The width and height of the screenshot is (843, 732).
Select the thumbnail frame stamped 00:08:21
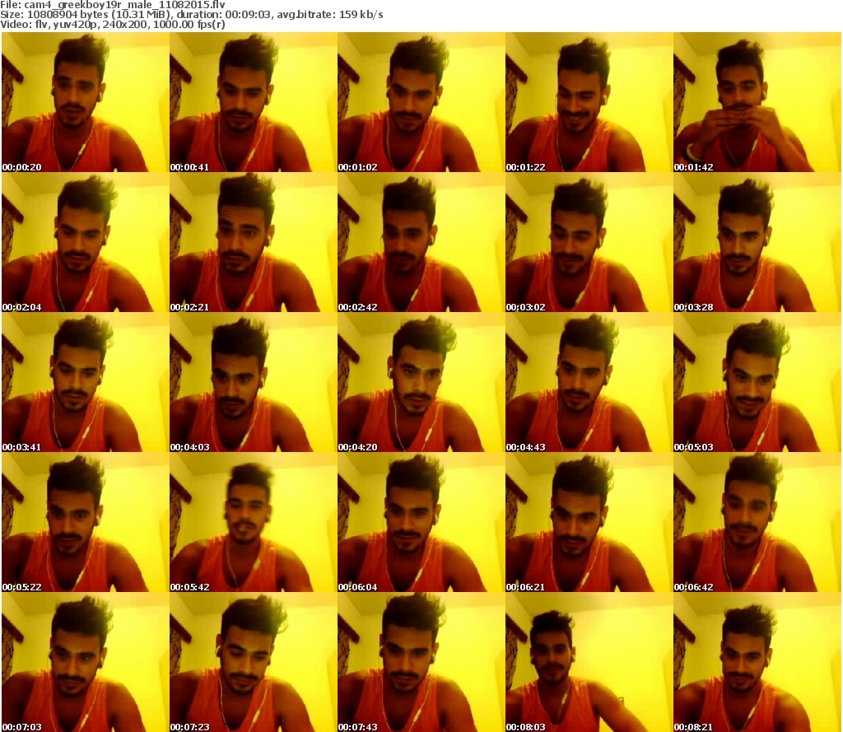point(757,662)
